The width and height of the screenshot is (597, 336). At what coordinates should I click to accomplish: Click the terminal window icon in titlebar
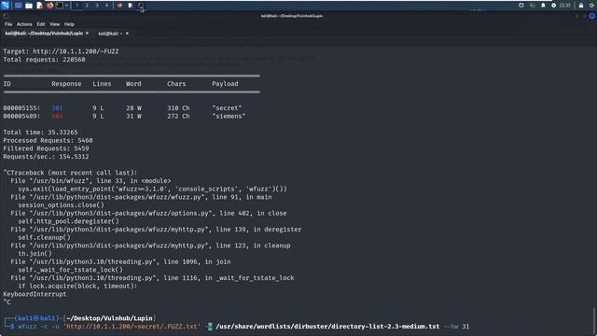[6, 16]
